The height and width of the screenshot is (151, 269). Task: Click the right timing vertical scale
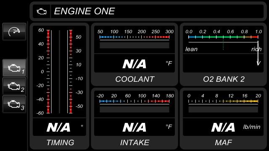(x=71, y=72)
